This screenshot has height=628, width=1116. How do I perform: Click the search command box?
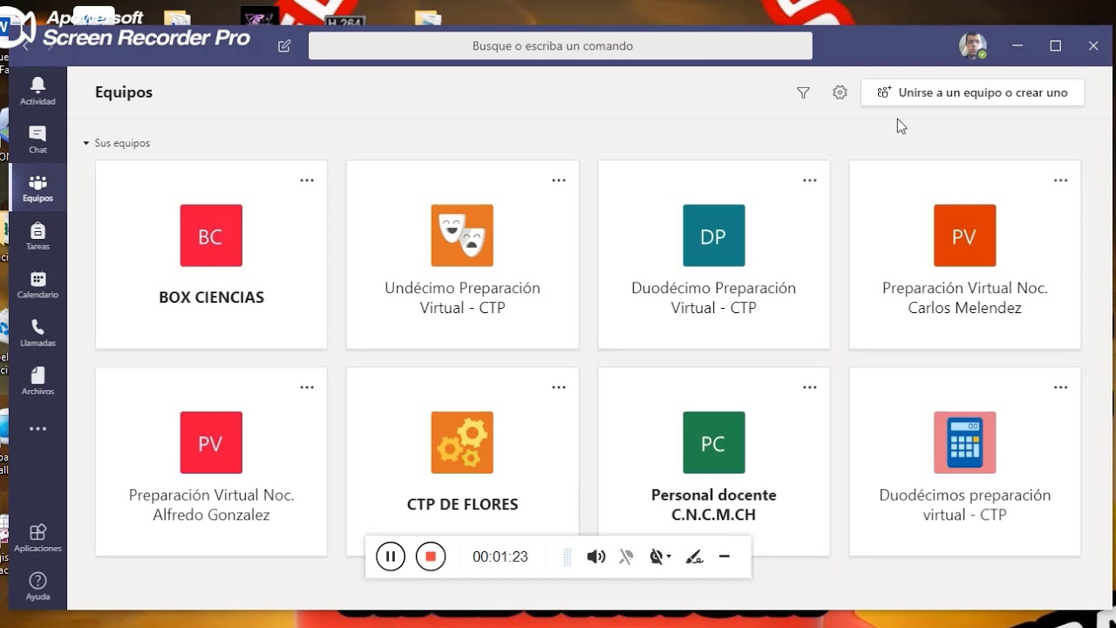pyautogui.click(x=560, y=46)
